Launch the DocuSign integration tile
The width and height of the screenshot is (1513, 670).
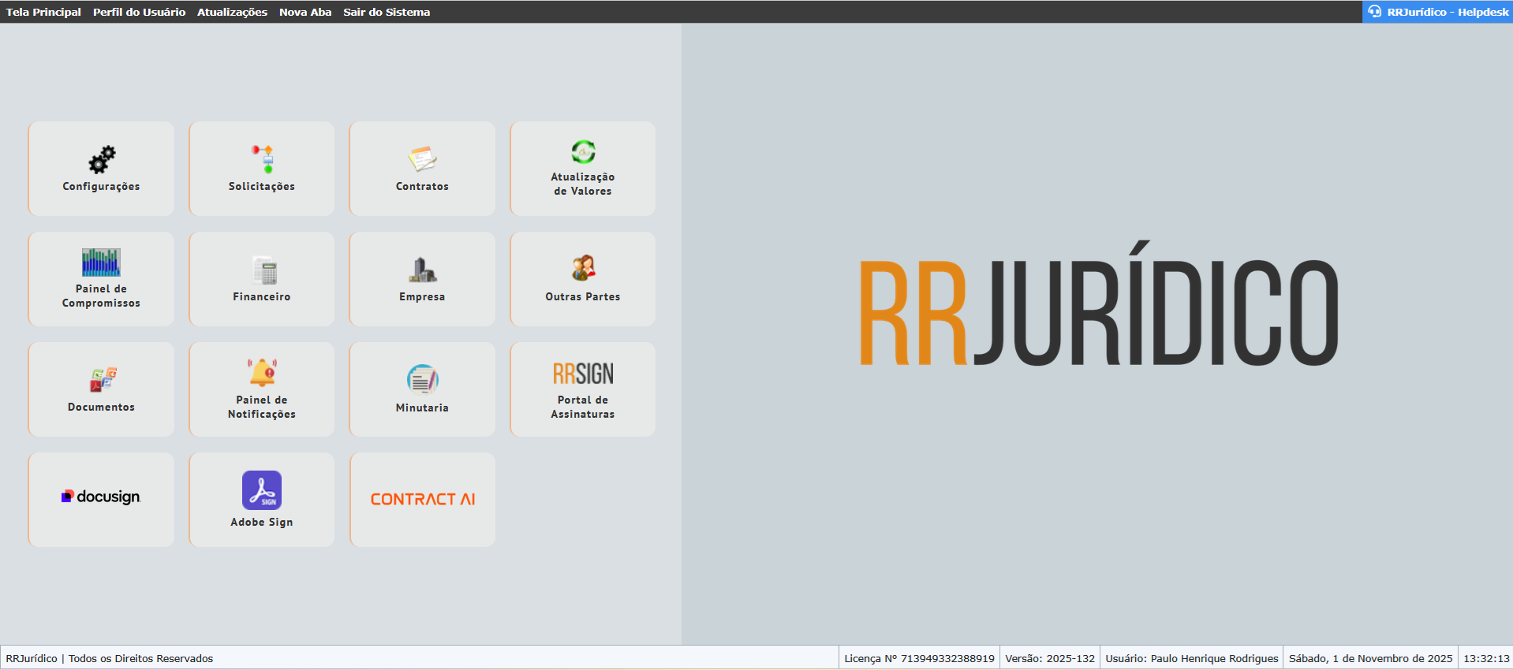101,500
